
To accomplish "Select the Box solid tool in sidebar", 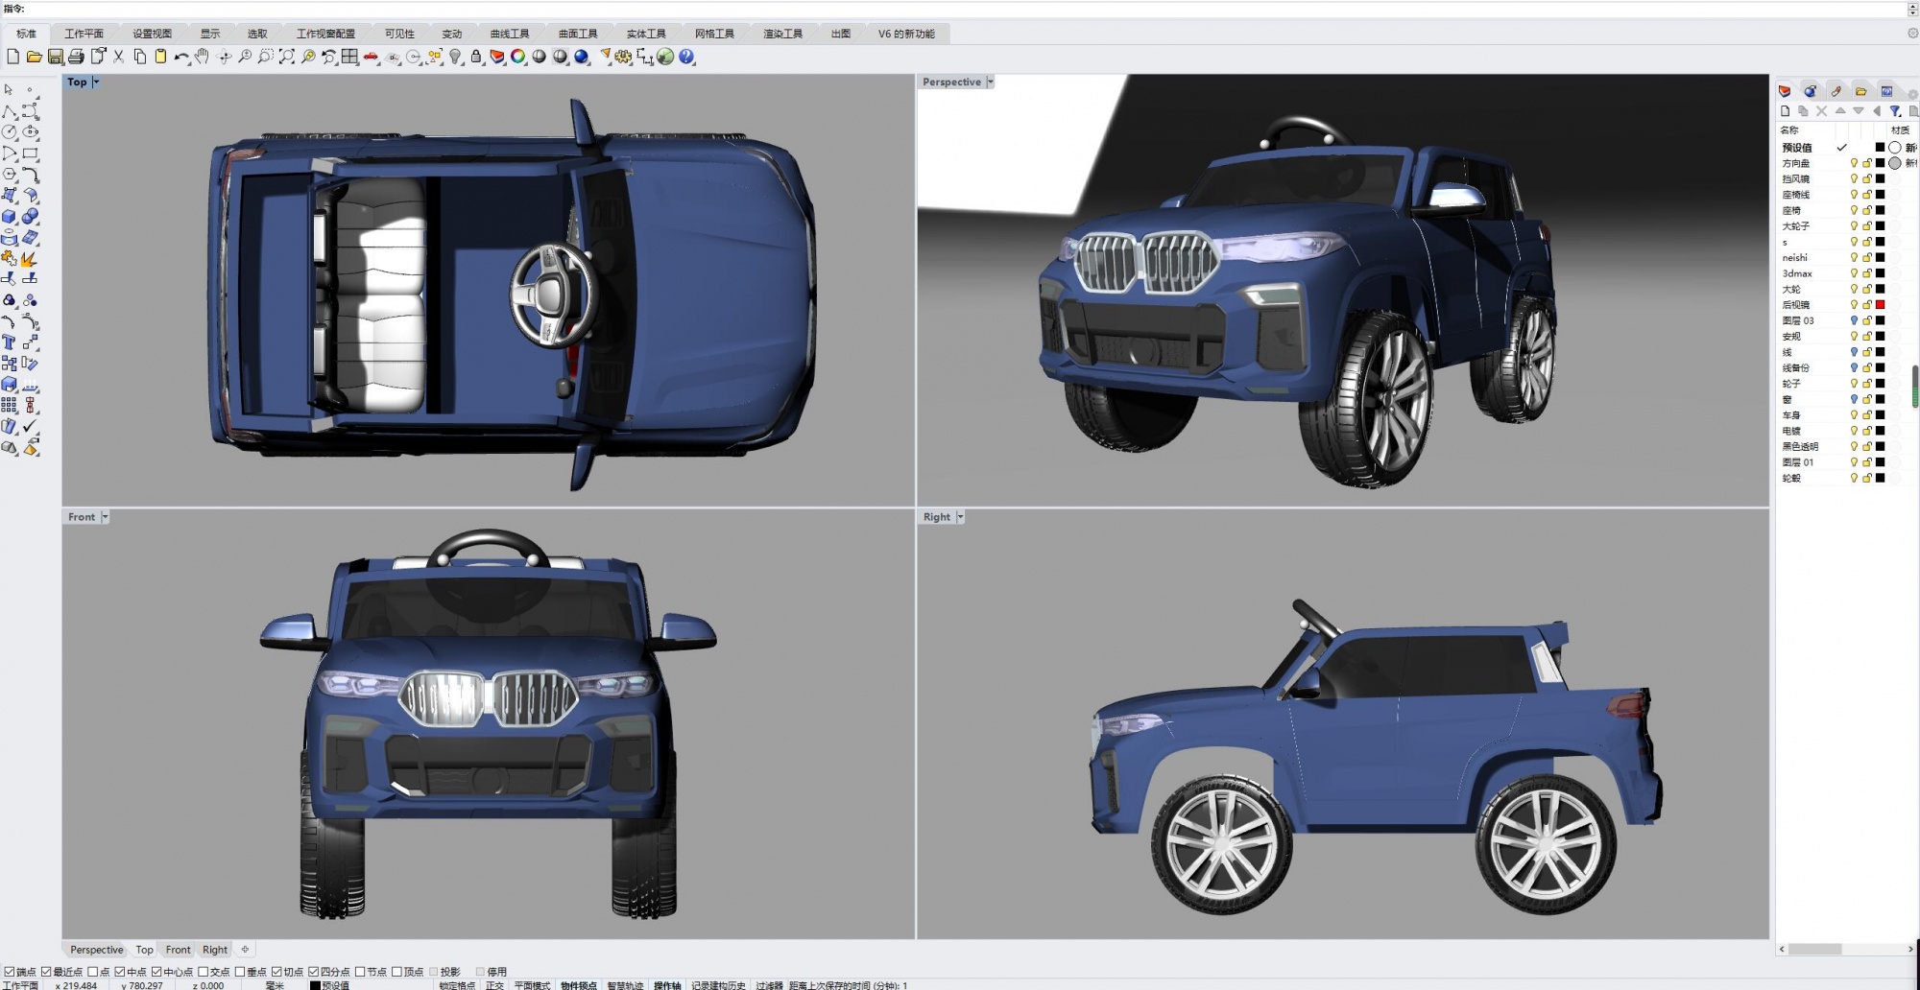I will [10, 217].
